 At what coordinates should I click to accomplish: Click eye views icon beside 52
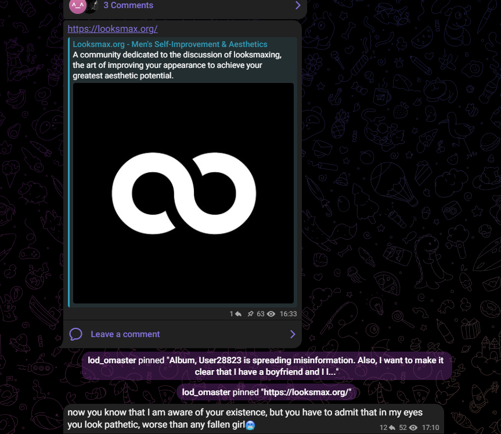pos(413,428)
